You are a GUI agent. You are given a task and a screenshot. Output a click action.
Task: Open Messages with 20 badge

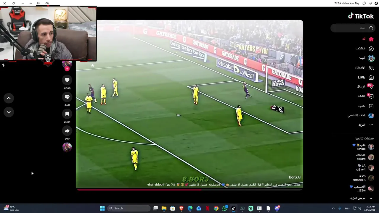click(x=371, y=87)
